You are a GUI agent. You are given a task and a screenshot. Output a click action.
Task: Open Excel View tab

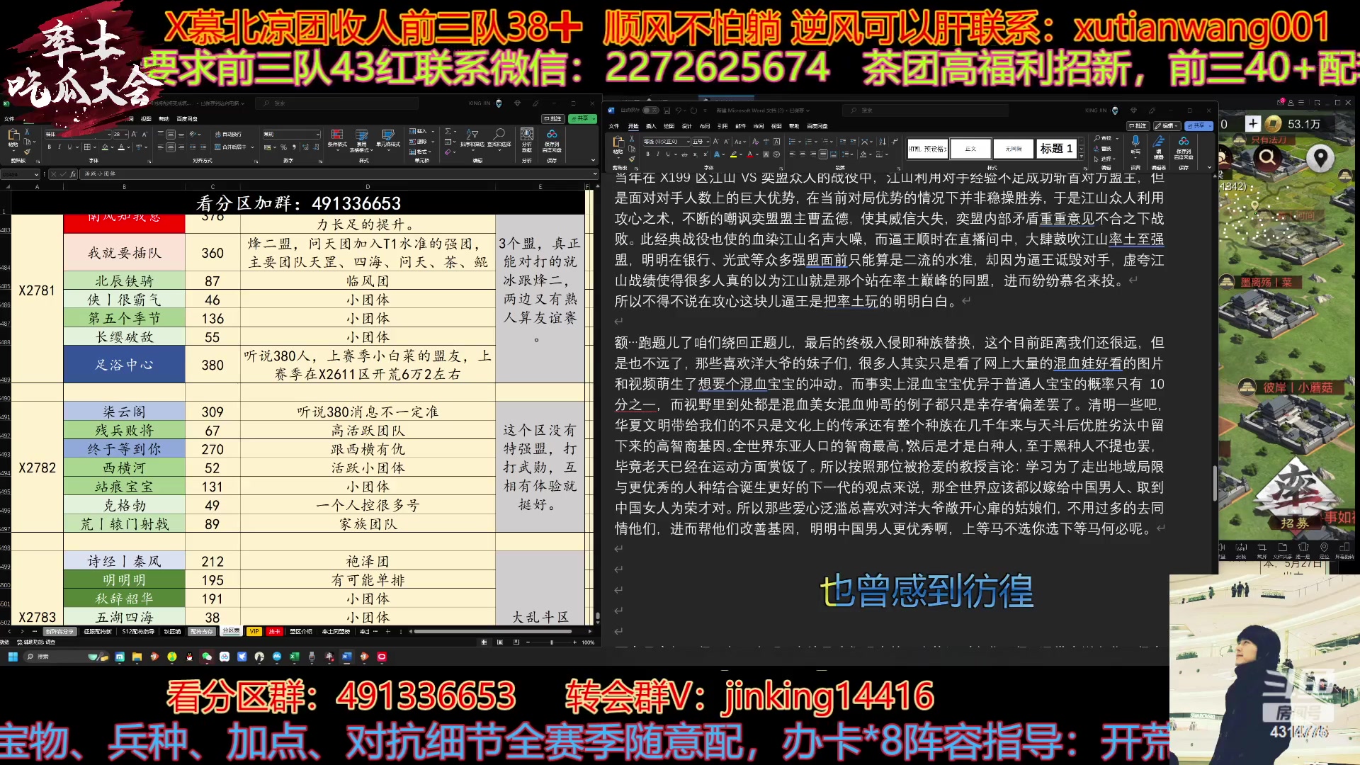[x=144, y=119]
